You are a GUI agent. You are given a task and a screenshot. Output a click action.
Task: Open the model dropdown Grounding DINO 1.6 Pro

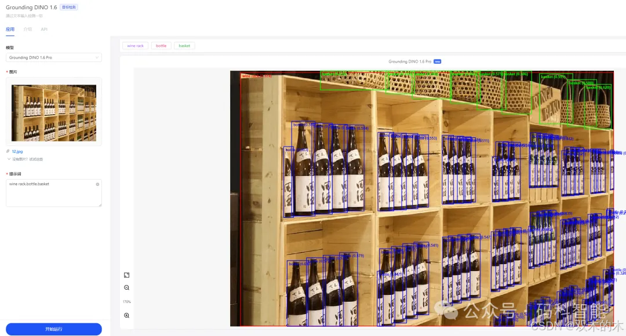[54, 57]
